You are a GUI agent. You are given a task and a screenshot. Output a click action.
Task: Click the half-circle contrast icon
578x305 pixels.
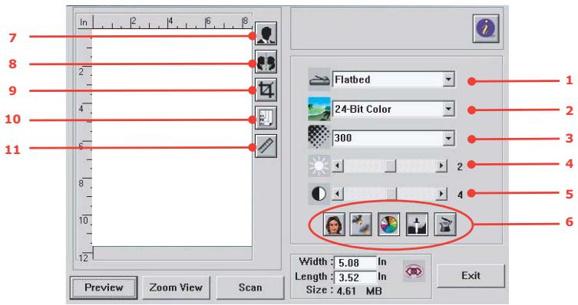(319, 194)
